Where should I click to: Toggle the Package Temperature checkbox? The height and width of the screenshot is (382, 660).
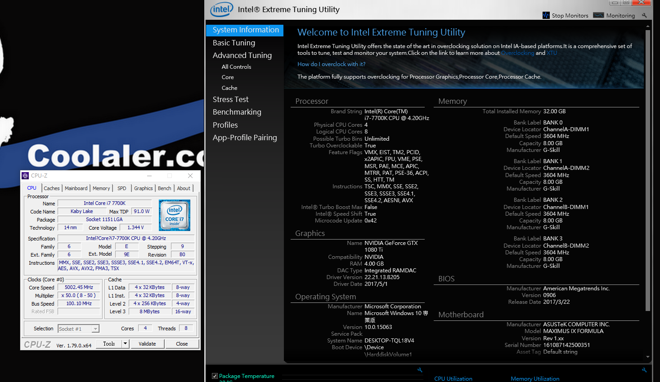pyautogui.click(x=215, y=376)
